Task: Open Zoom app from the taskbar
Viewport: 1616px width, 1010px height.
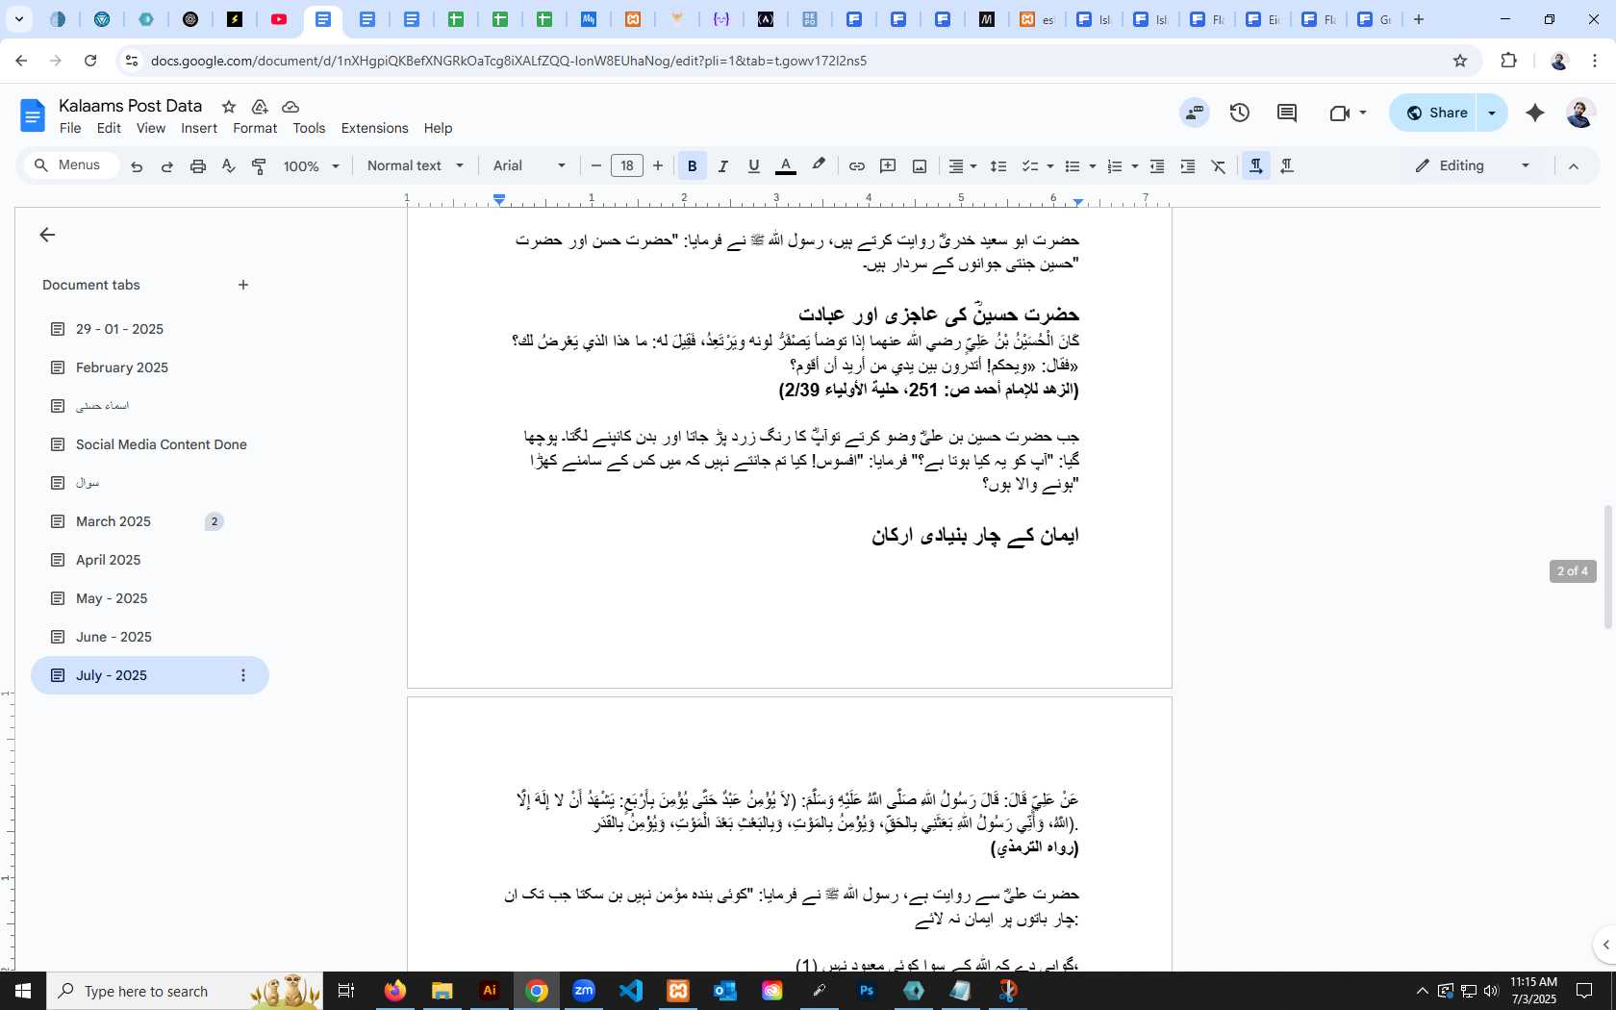Action: pyautogui.click(x=584, y=991)
